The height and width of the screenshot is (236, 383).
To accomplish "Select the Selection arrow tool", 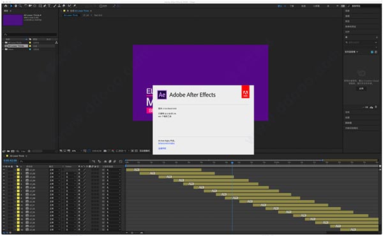I will (x=11, y=6).
